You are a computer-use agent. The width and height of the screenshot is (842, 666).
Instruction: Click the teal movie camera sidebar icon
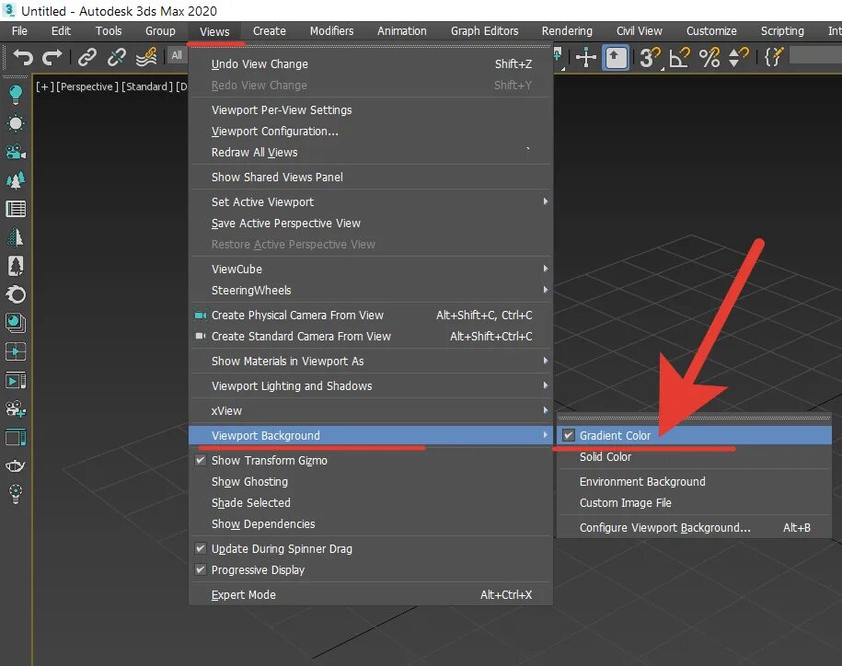(x=16, y=152)
